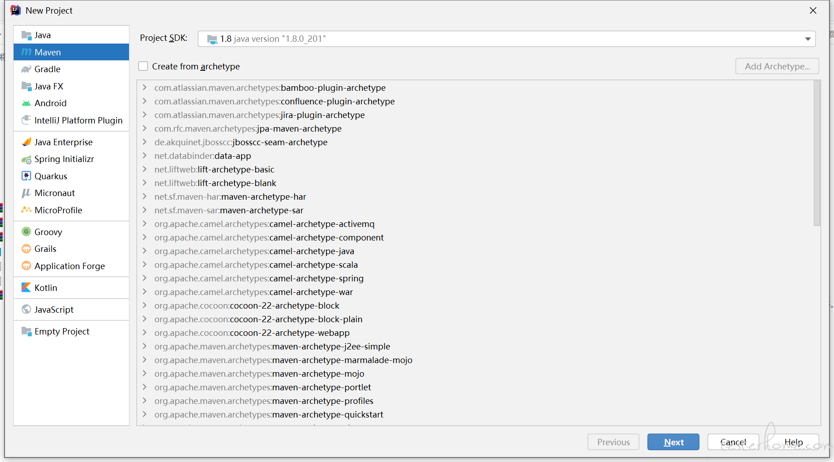
Task: Expand confluence-plugin-archetype entry
Action: pyautogui.click(x=144, y=101)
